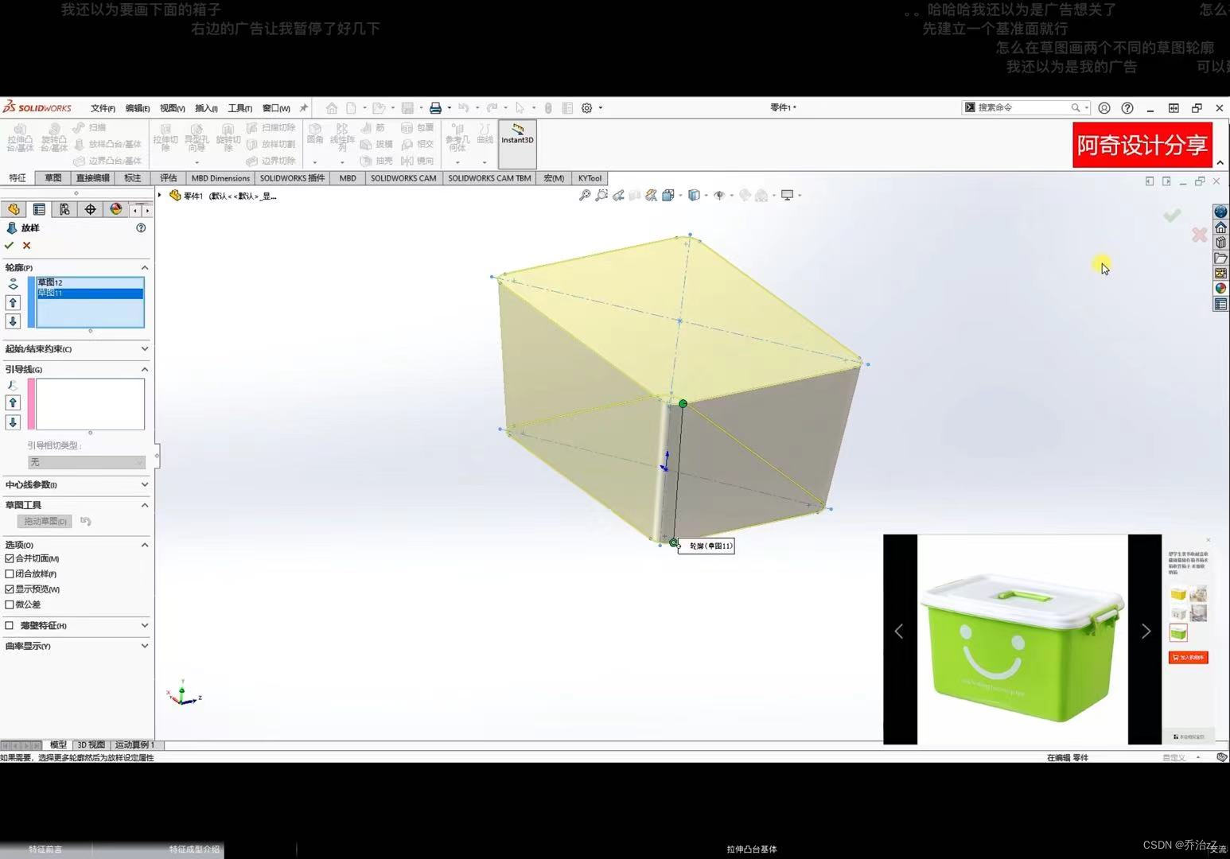Open the 视图 menu

172,108
